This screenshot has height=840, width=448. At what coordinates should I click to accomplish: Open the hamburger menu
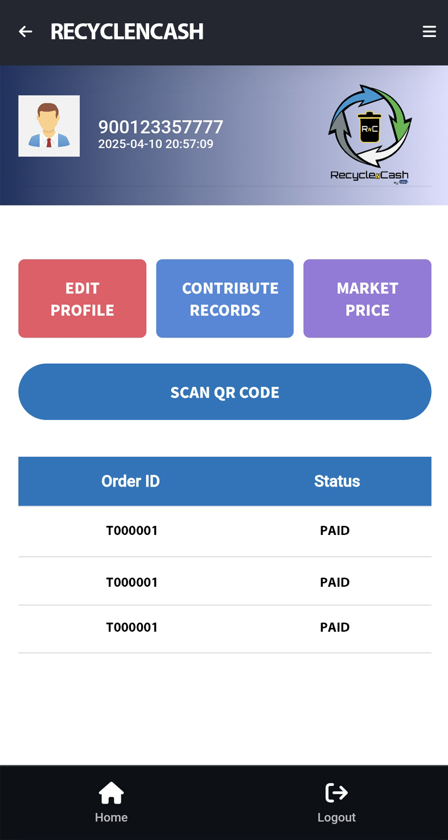(x=430, y=31)
